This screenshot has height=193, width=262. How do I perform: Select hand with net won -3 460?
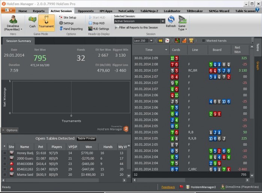(x=191, y=169)
